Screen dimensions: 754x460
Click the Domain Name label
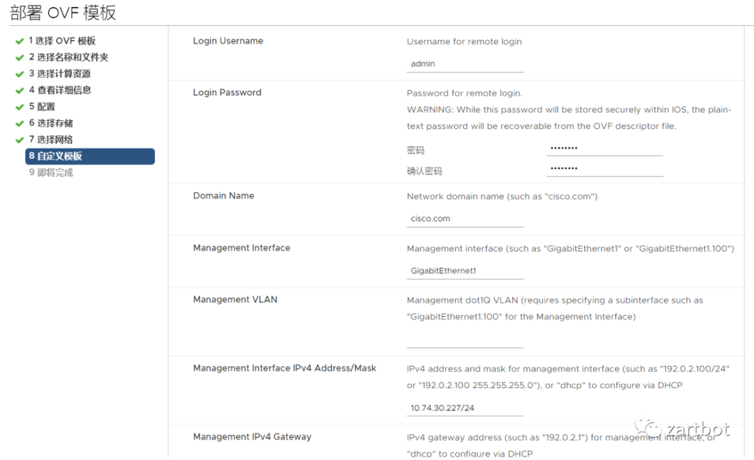223,195
